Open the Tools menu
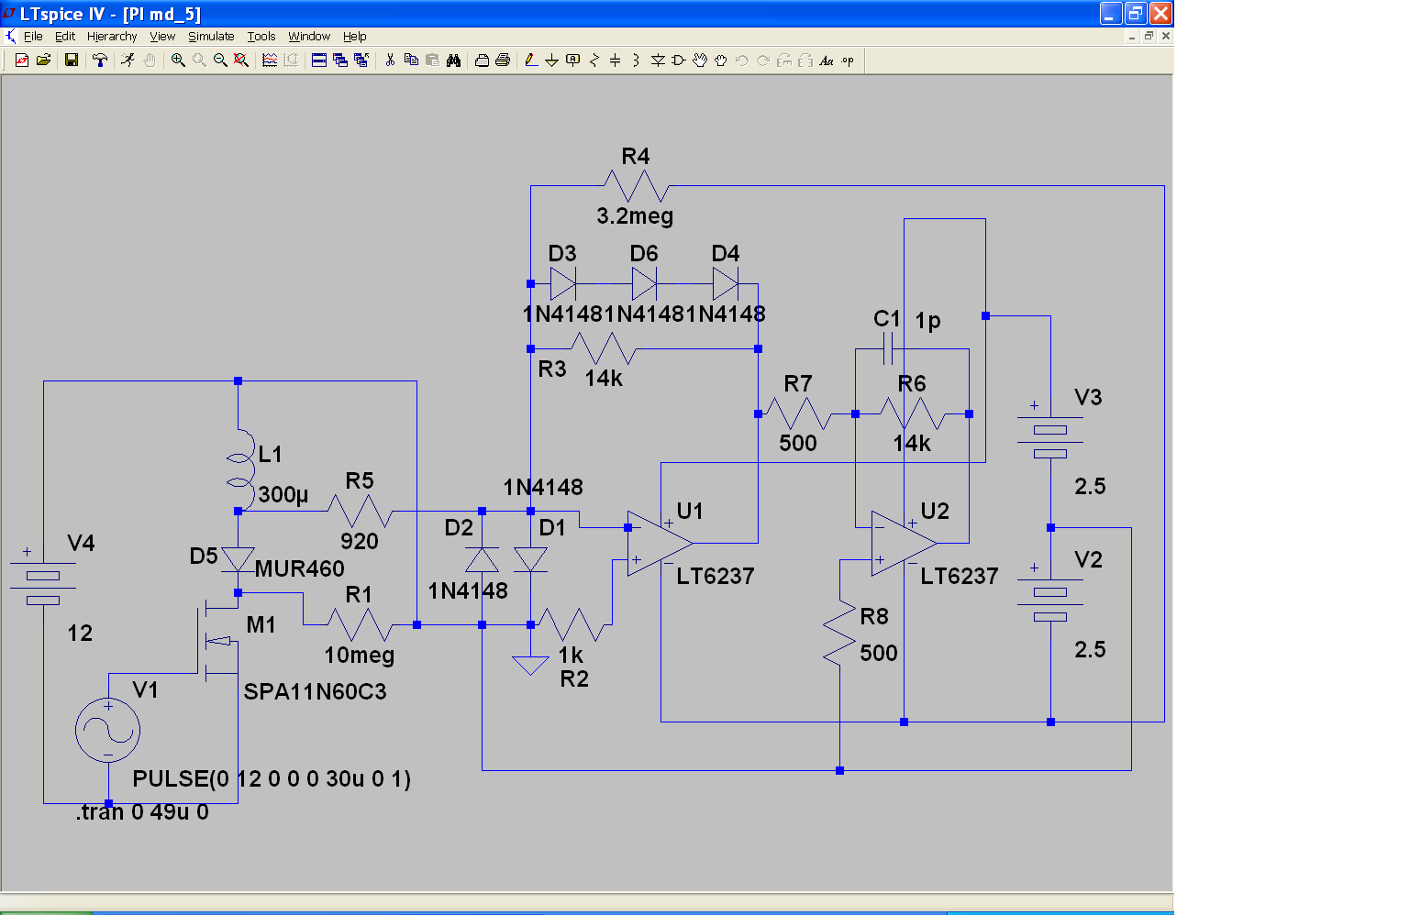The height and width of the screenshot is (915, 1421). click(261, 37)
